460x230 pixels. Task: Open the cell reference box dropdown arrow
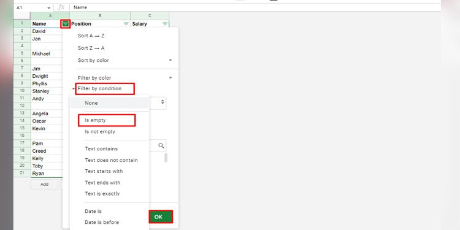(48, 8)
